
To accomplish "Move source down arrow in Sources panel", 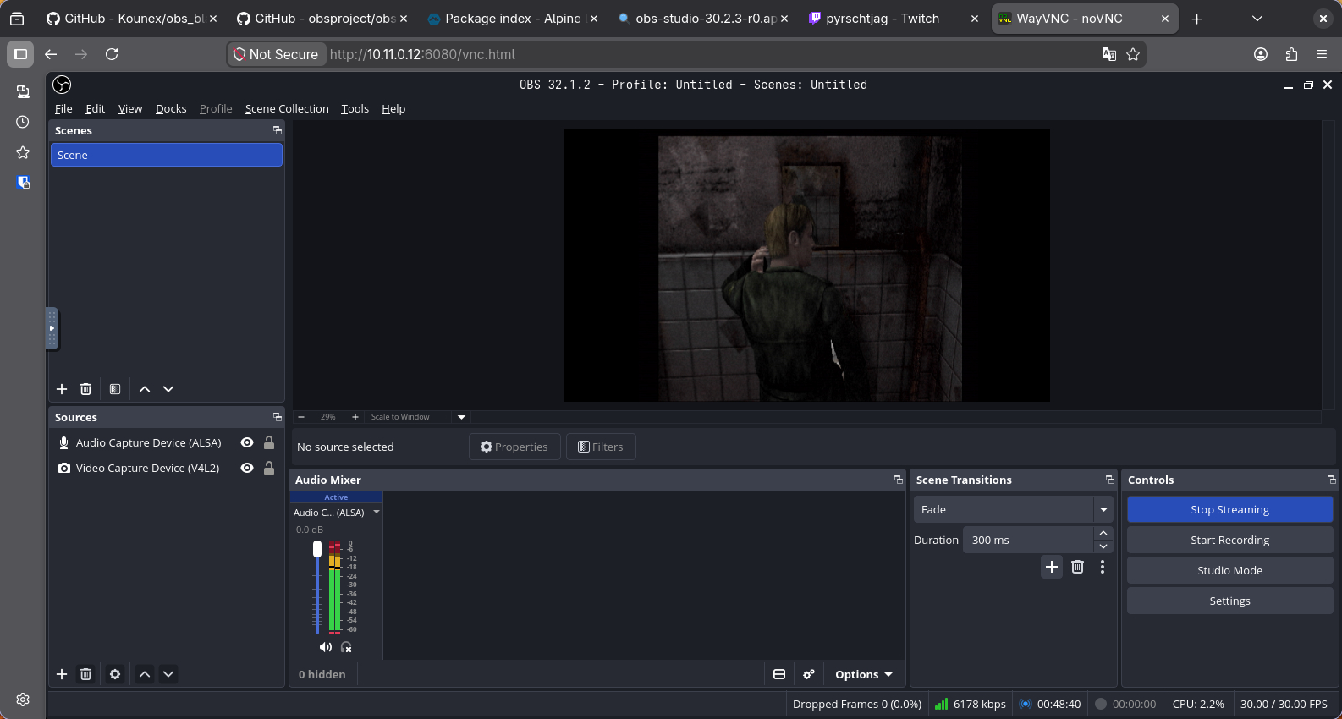I will pos(168,674).
